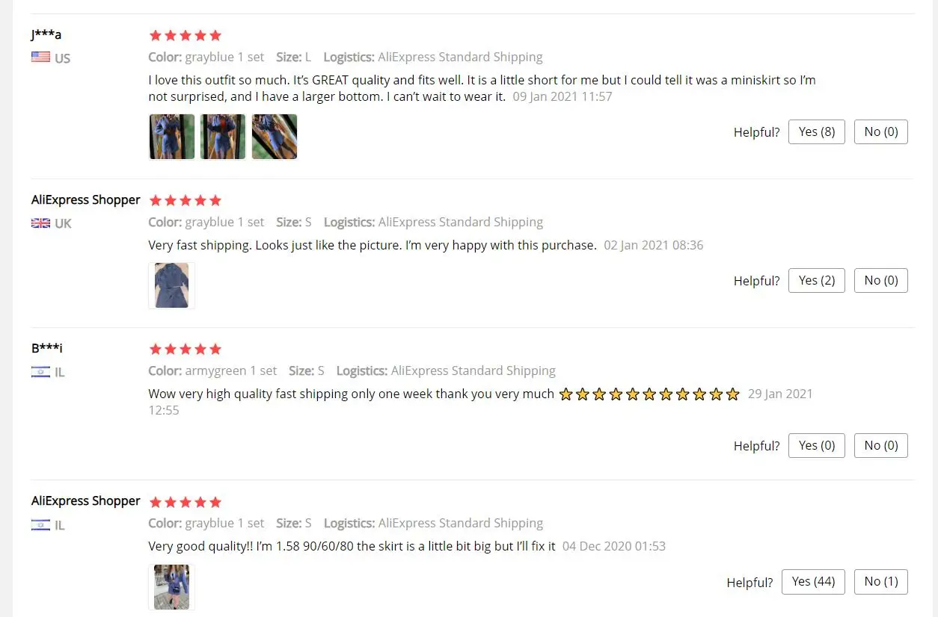938x617 pixels.
Task: Click the reviewer name J***a
Action: click(46, 34)
